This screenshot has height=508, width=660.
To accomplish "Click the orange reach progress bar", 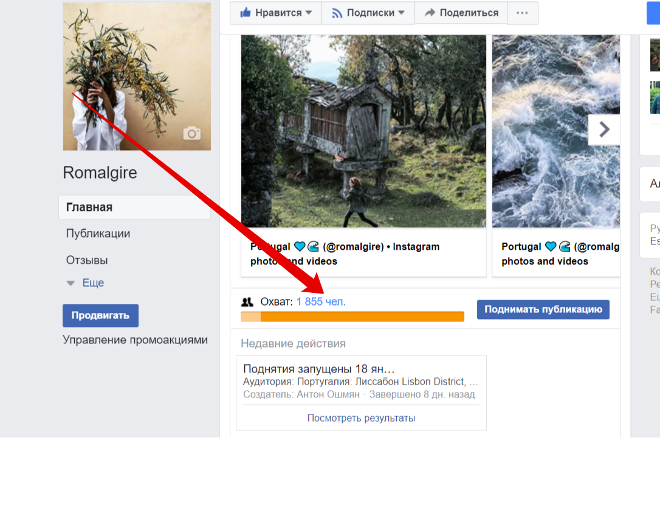I will (352, 317).
